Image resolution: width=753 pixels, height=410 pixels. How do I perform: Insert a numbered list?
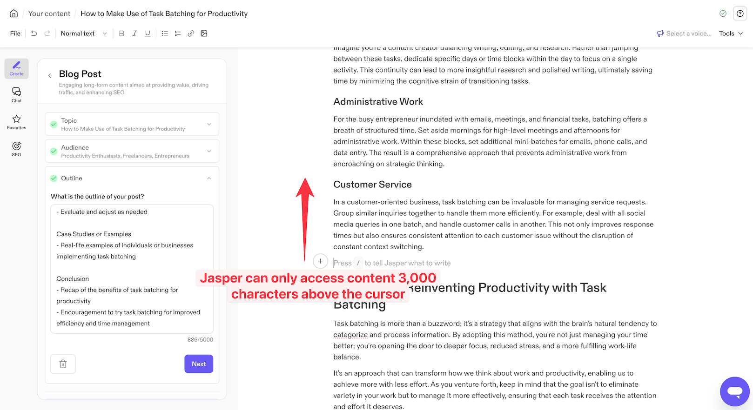[x=178, y=33]
